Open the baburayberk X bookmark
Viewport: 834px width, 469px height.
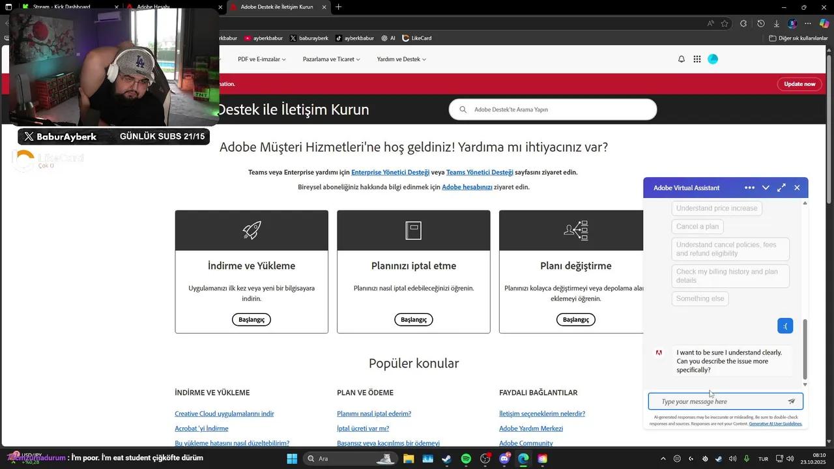pos(309,38)
